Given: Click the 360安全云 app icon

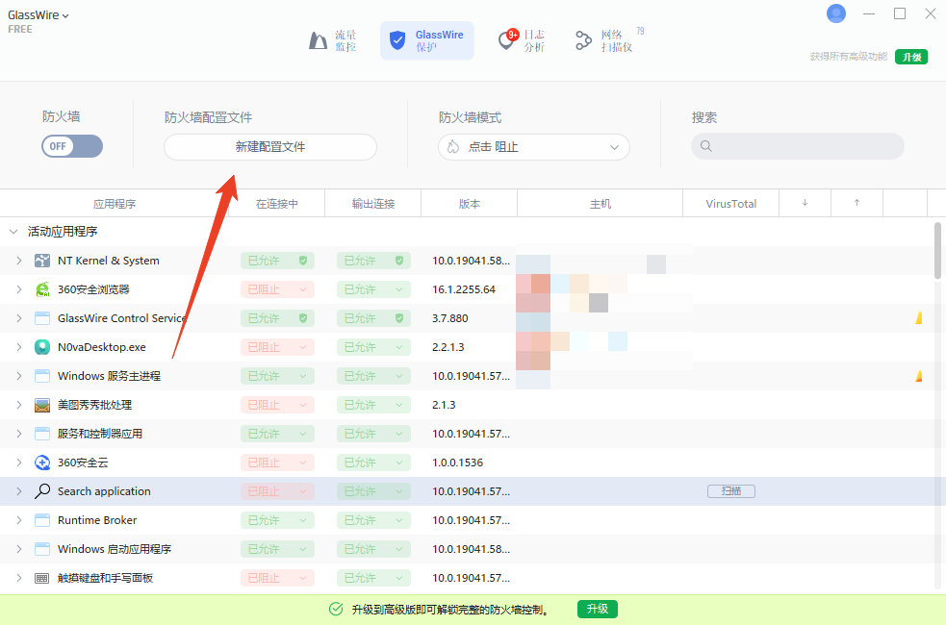Looking at the screenshot, I should 42,462.
